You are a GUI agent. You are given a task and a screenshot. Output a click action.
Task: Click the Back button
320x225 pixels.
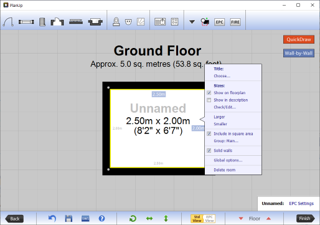click(x=14, y=219)
